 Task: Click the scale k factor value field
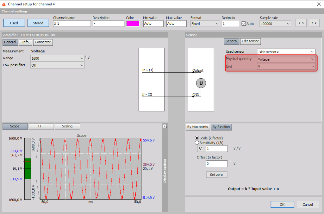217,148
